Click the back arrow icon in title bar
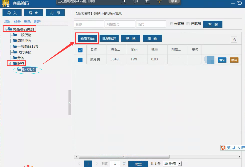Screen dimensions: 245x167 coord(239,3)
